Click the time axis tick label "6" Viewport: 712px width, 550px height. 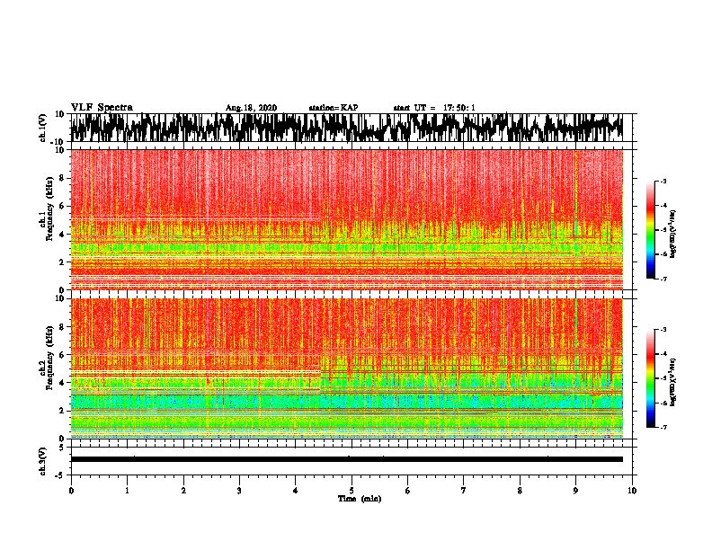pos(407,491)
